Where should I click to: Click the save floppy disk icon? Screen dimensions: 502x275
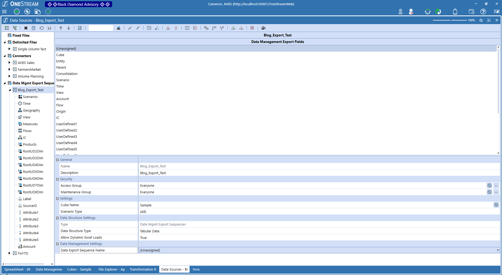pyautogui.click(x=49, y=28)
